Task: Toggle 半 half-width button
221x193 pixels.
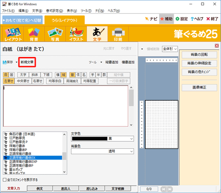Action: click(99, 75)
